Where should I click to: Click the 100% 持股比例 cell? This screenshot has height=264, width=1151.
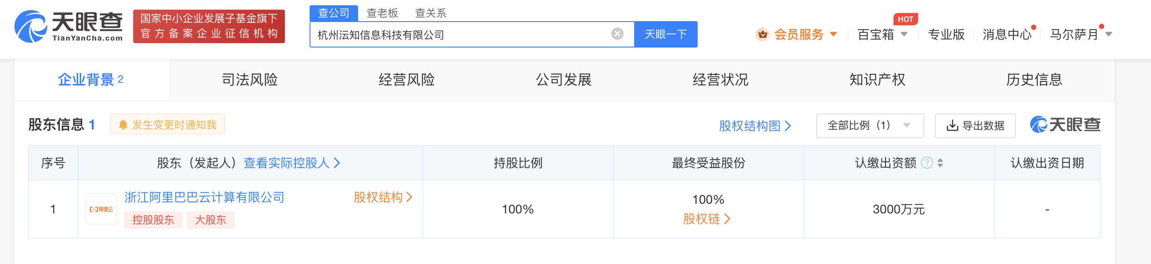tap(517, 209)
